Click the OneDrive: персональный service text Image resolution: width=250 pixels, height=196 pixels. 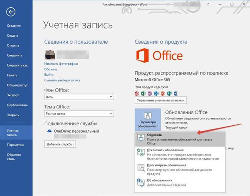point(77,131)
